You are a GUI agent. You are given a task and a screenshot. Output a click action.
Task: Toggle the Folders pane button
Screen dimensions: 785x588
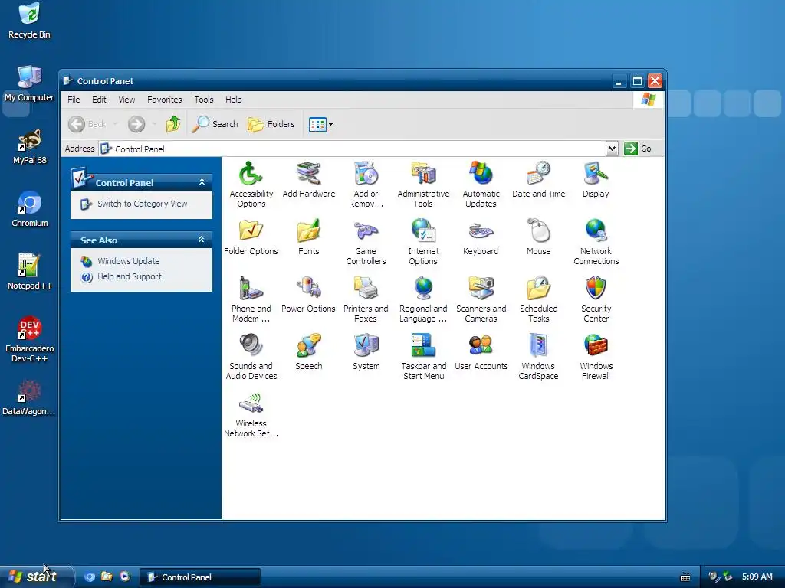[x=271, y=124]
